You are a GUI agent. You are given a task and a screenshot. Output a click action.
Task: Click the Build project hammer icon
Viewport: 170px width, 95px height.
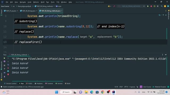(114, 6)
